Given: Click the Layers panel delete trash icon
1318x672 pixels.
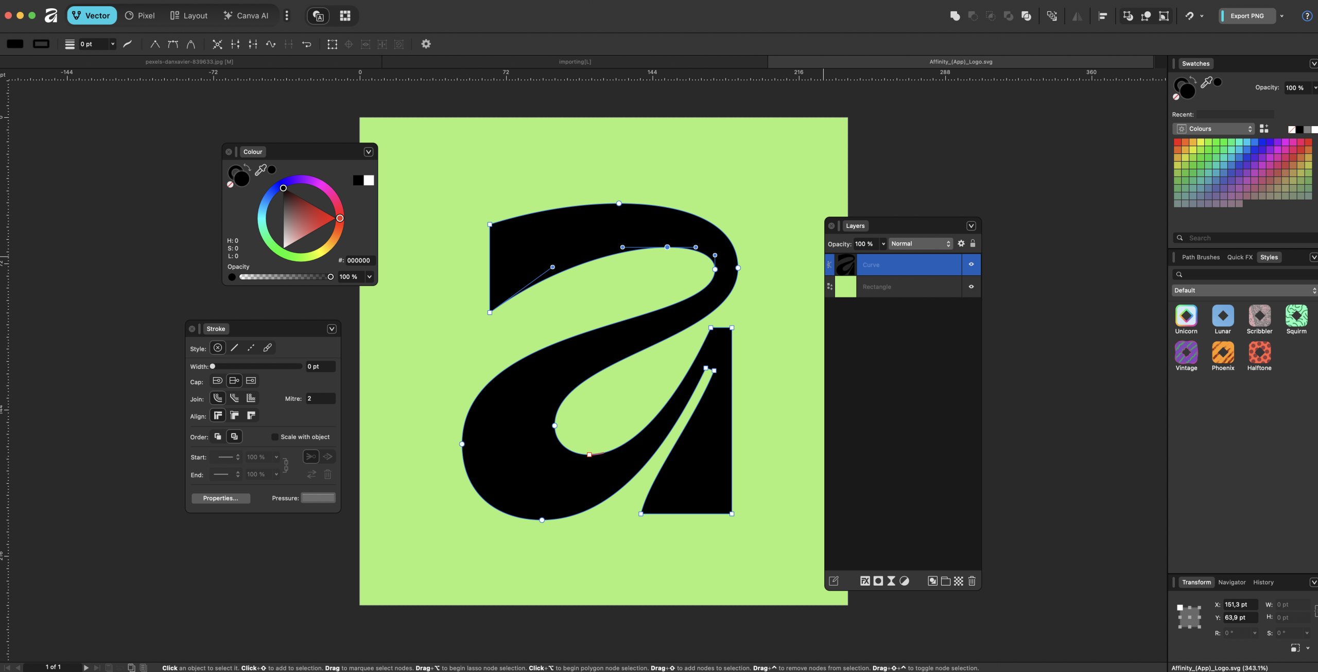Looking at the screenshot, I should click(972, 581).
